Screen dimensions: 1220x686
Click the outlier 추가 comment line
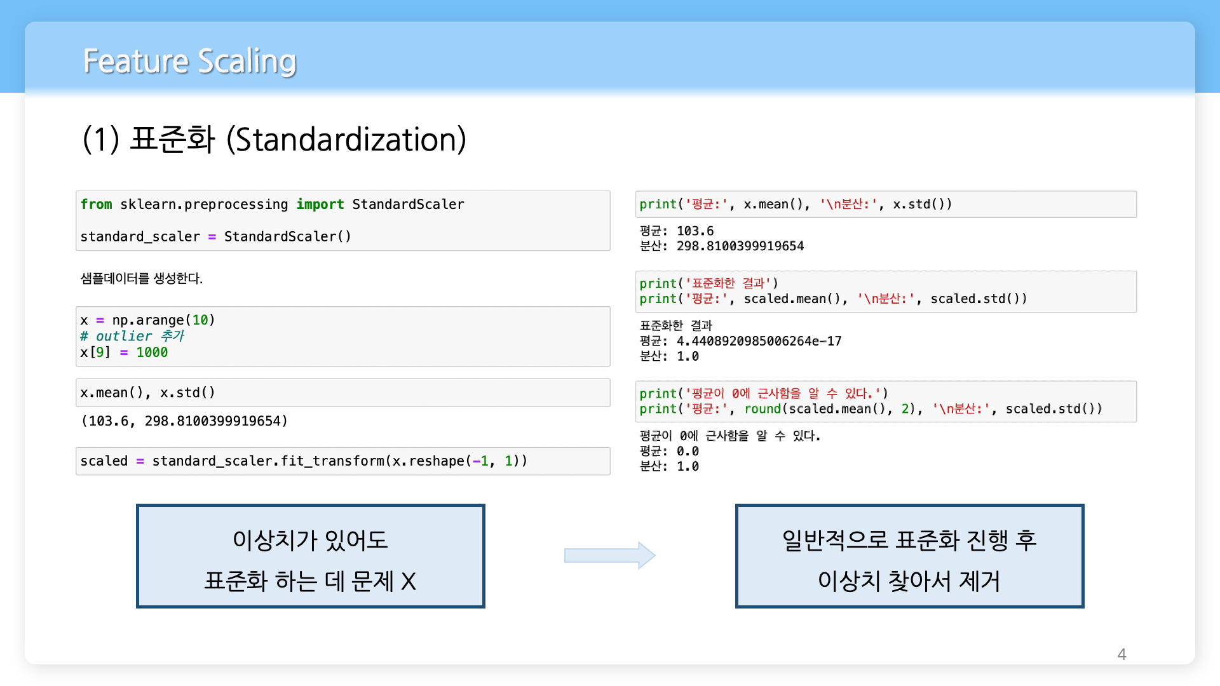point(132,336)
